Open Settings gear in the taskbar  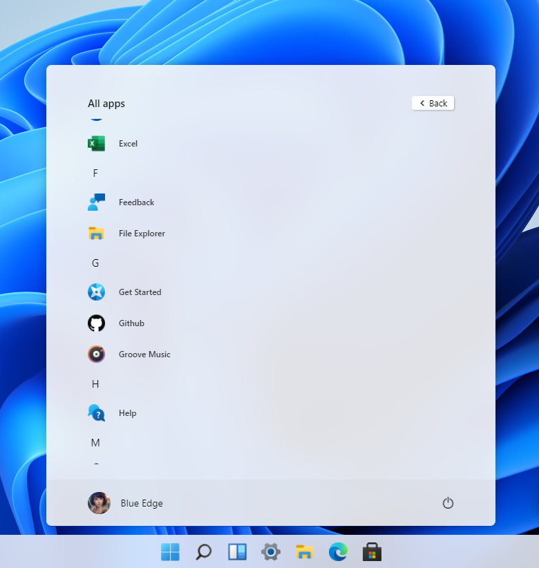click(271, 552)
